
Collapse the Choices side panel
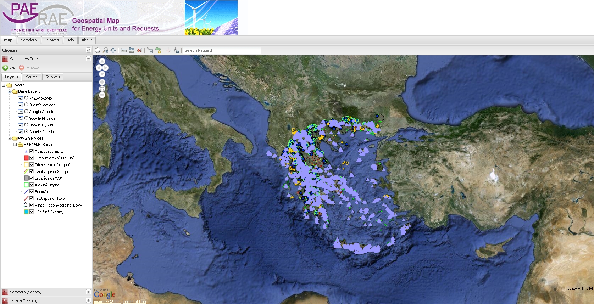88,50
